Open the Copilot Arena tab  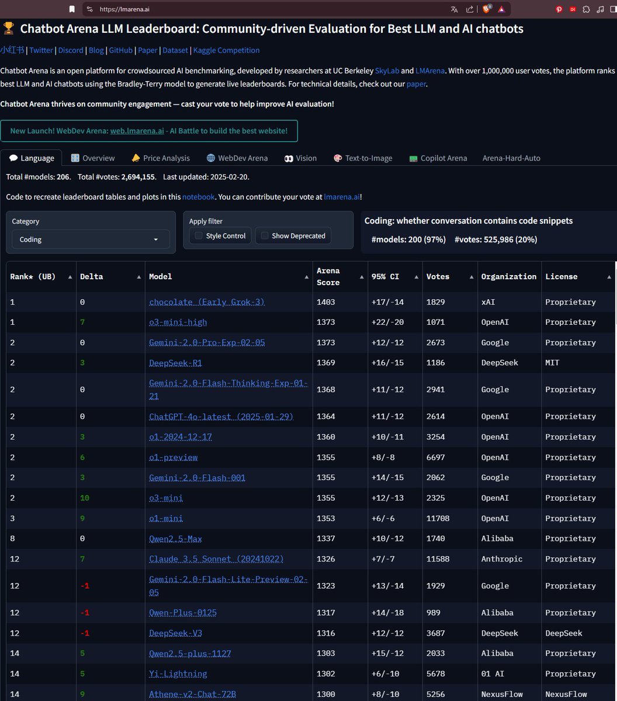[x=438, y=158]
